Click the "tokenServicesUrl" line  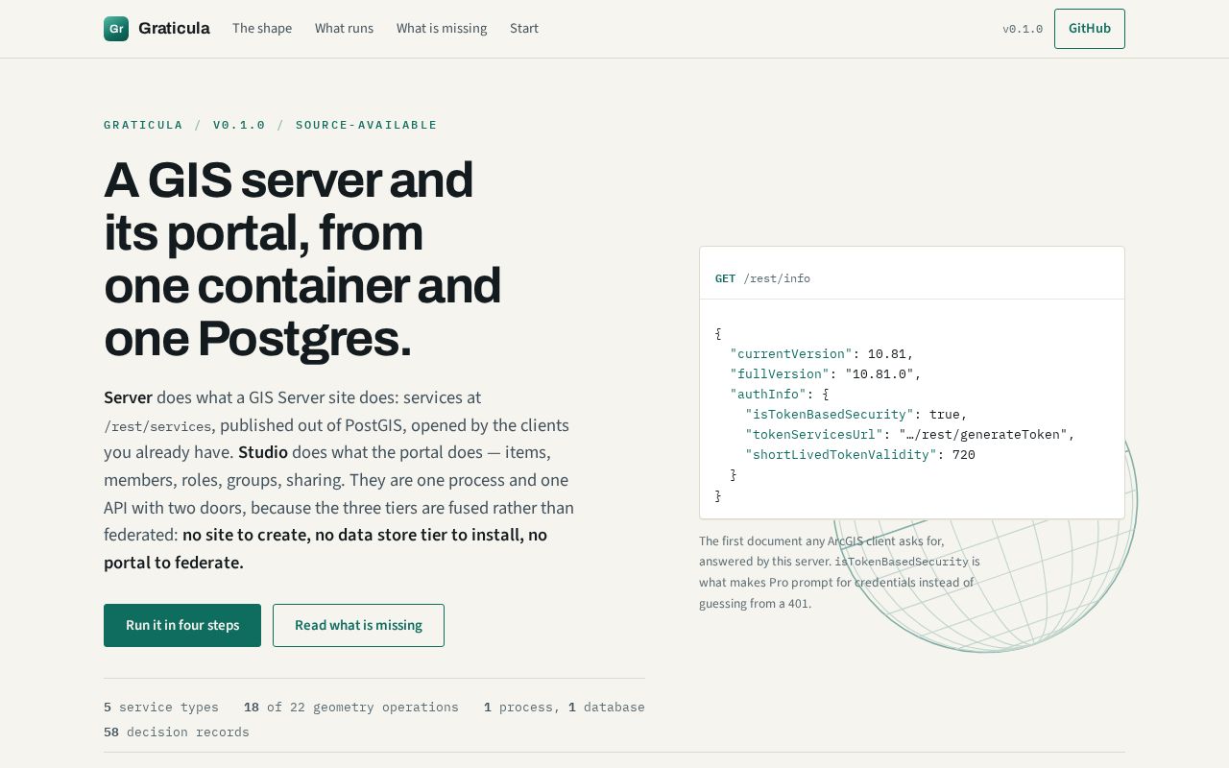(x=910, y=435)
